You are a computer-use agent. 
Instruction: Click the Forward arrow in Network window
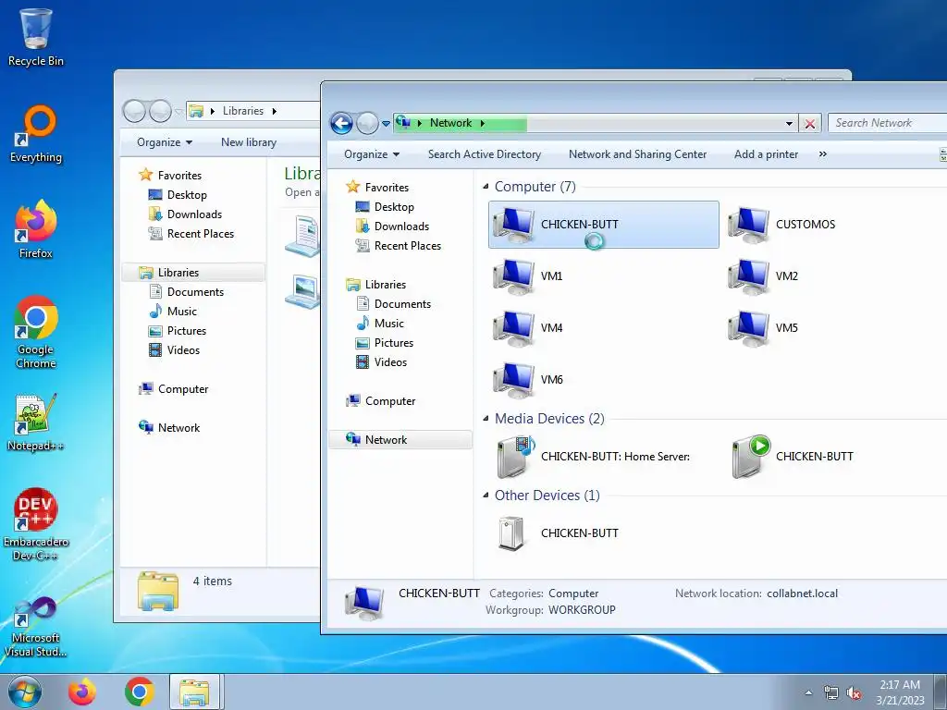pyautogui.click(x=366, y=124)
